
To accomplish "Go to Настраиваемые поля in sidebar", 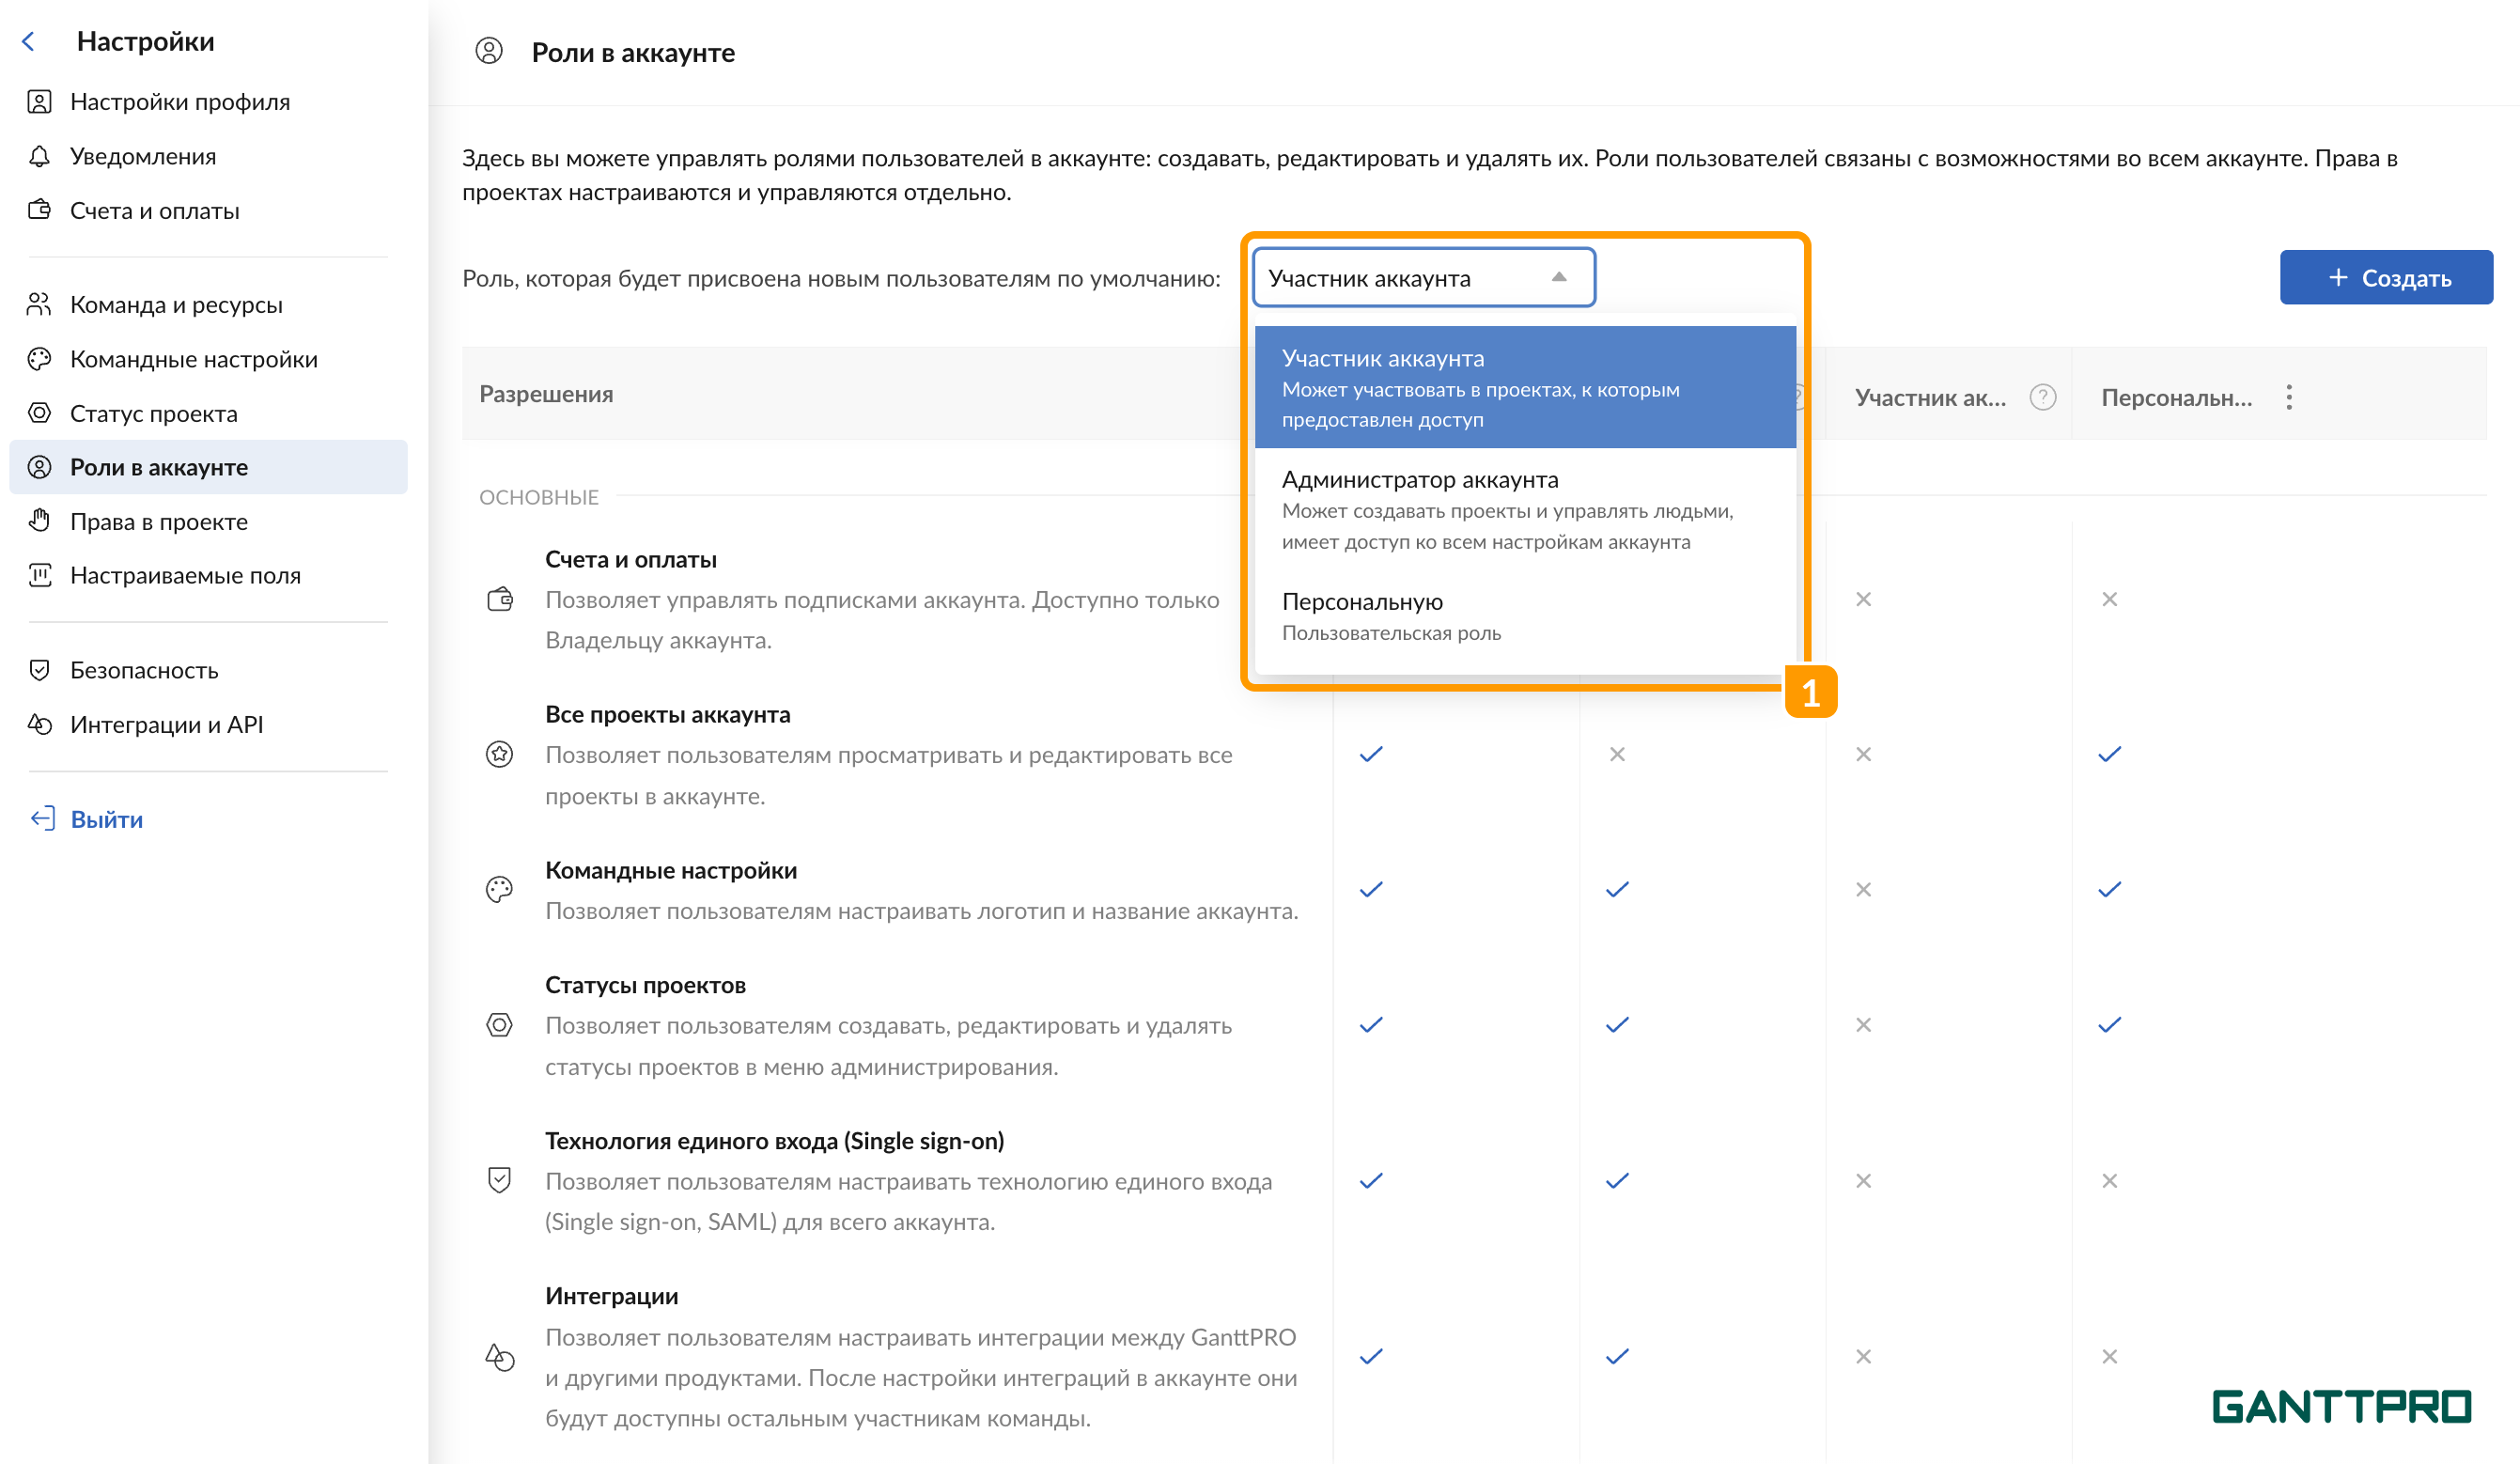I will [185, 575].
